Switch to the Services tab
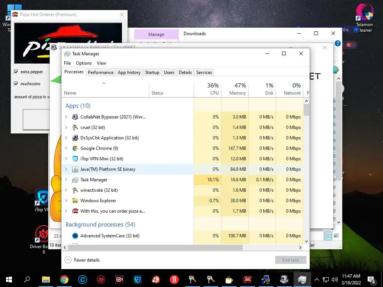This screenshot has height=287, width=383. [204, 72]
